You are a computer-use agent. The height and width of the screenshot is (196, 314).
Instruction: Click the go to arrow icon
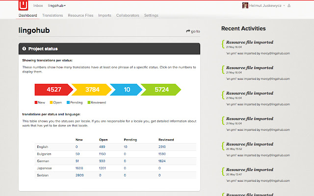tap(188, 31)
